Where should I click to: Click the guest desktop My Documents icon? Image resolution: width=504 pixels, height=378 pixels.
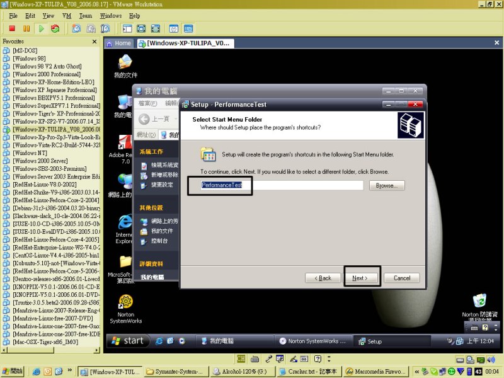[x=125, y=67]
